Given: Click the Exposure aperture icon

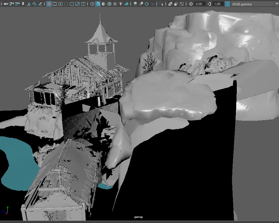Looking at the screenshot, I should (x=191, y=4).
